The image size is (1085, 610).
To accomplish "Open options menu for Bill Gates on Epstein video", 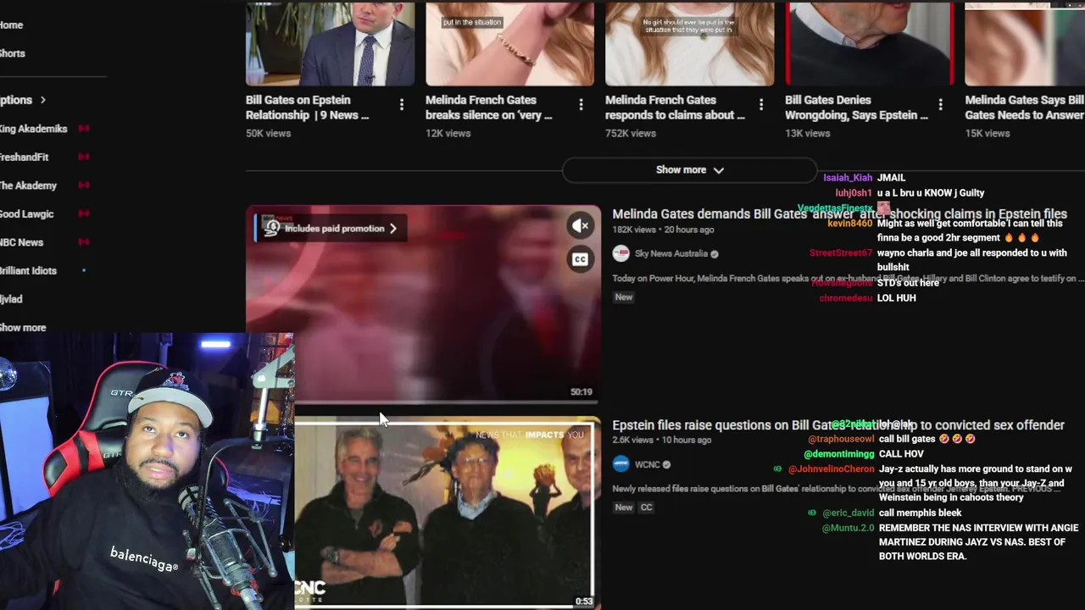I will coord(401,105).
